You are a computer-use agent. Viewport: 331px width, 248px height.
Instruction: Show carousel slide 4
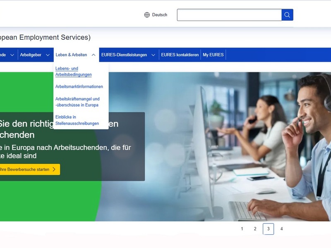[x=281, y=229]
